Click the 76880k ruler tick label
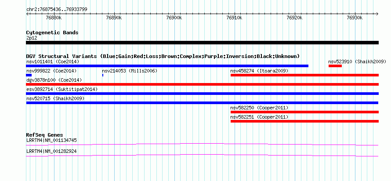 coord(54,18)
